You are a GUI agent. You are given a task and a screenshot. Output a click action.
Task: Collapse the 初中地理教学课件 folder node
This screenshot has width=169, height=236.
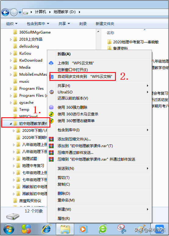pyautogui.click(x=11, y=124)
